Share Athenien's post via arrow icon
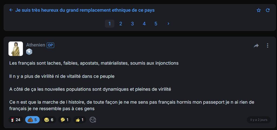277x130 pixels. click(256, 46)
